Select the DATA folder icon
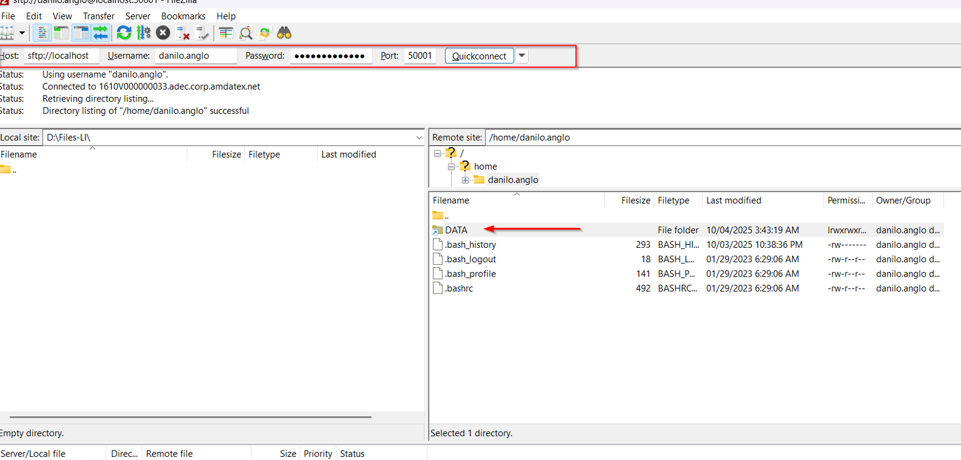Viewport: 961px width, 460px height. 437,230
